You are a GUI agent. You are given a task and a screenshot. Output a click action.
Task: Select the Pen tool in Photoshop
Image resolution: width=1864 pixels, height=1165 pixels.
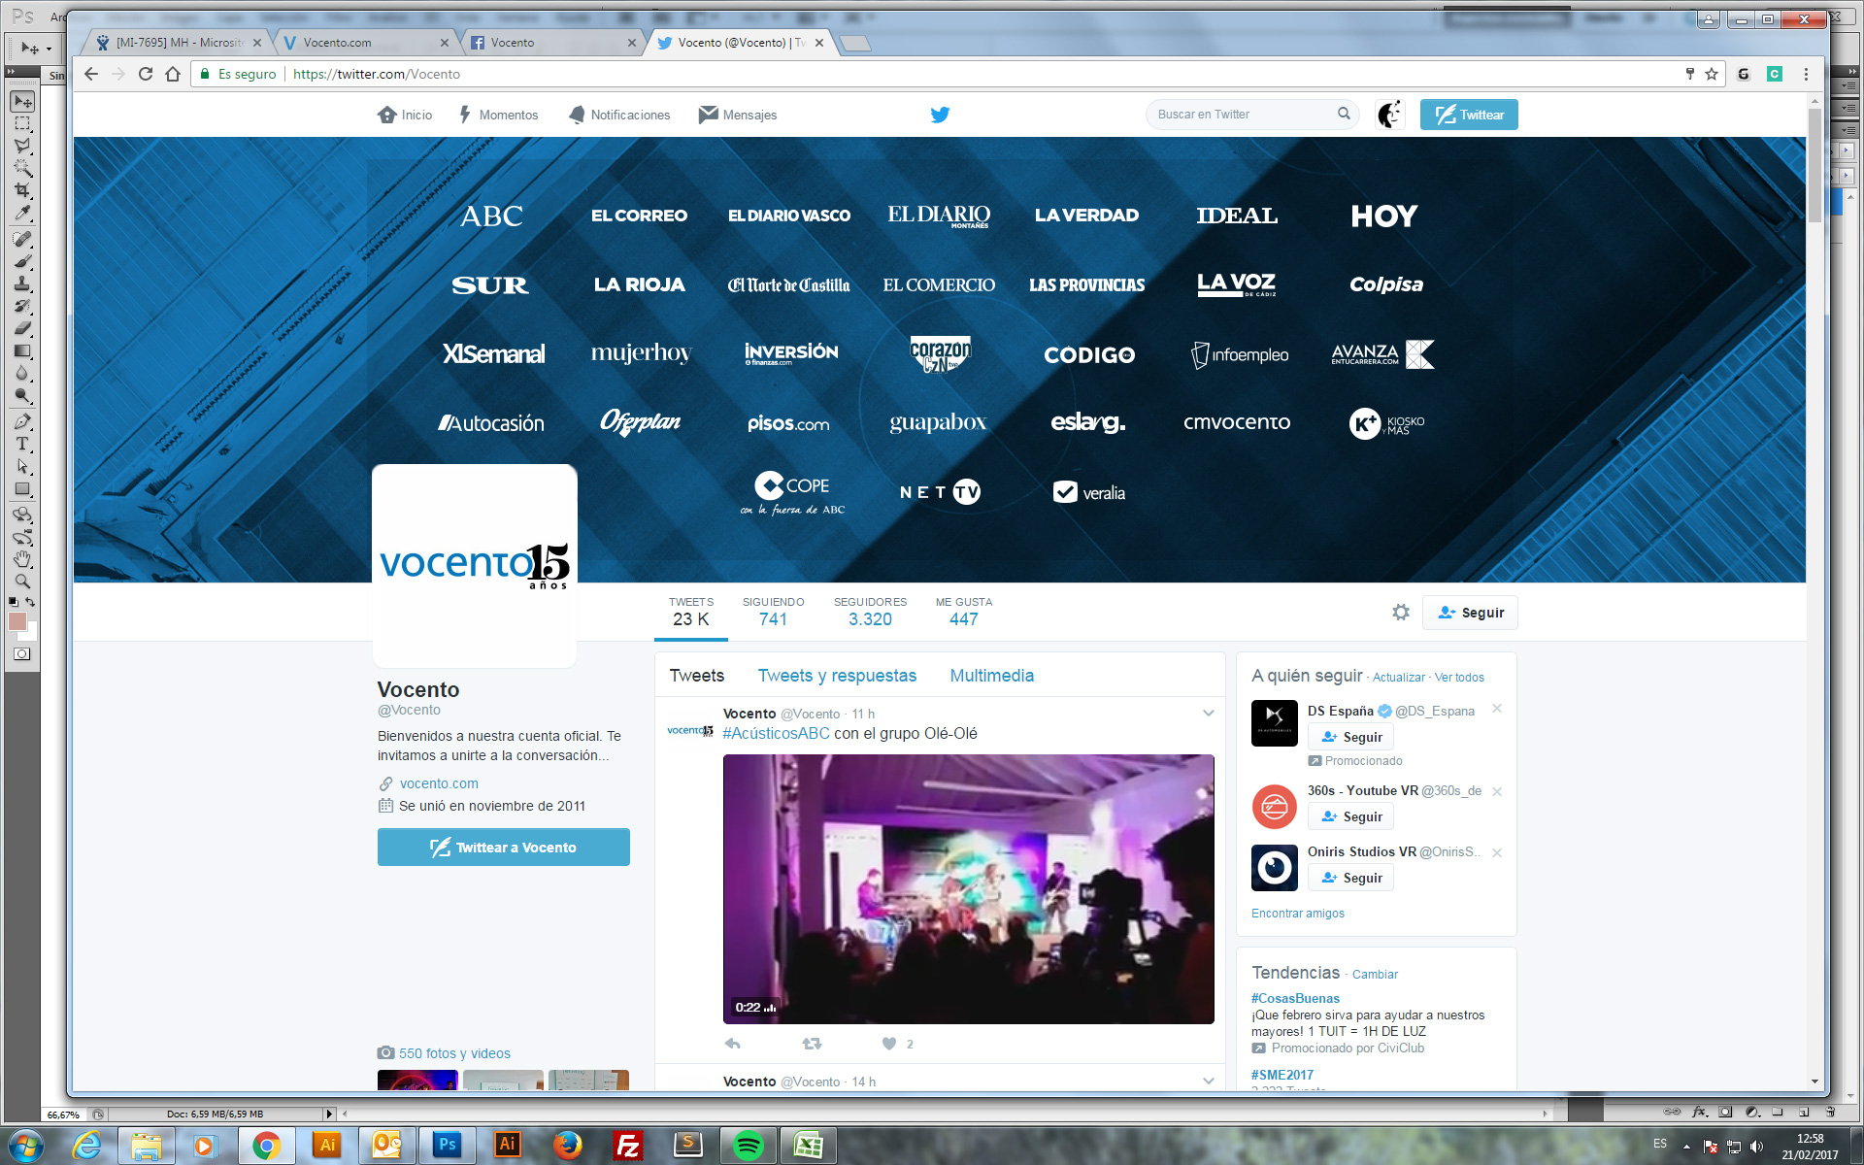pyautogui.click(x=22, y=421)
